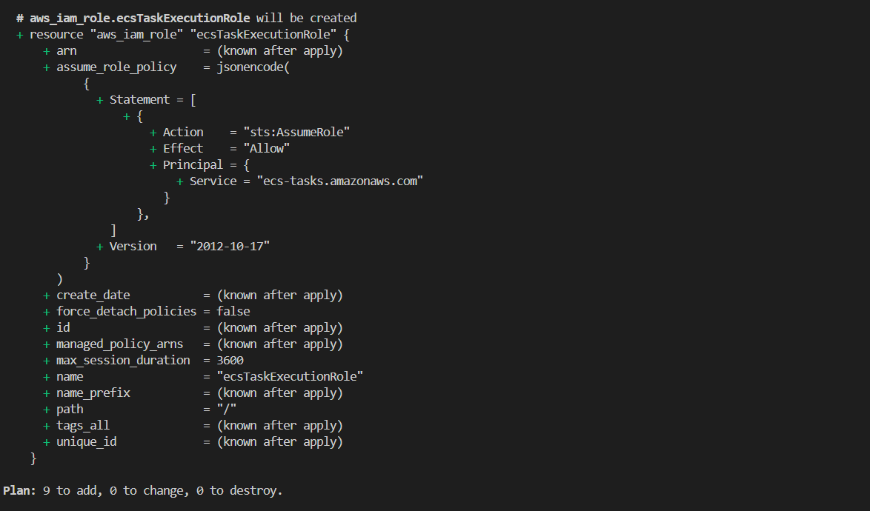Screen dimensions: 870x511
Task: Click the "ecs-tasks.amazonaws.com" service value
Action: point(339,181)
